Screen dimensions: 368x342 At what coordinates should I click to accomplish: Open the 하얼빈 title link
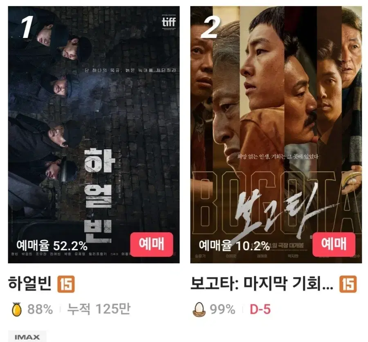click(x=29, y=284)
